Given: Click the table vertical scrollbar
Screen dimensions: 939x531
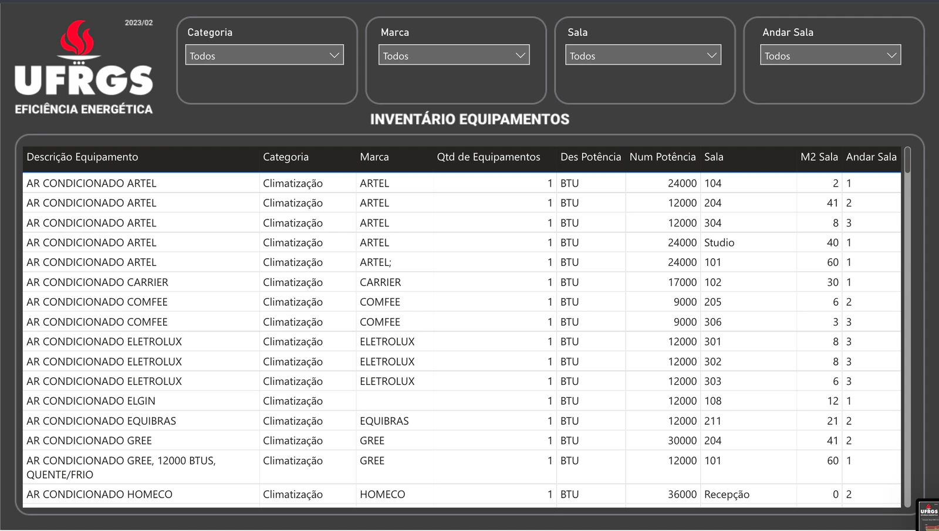Looking at the screenshot, I should 908,160.
